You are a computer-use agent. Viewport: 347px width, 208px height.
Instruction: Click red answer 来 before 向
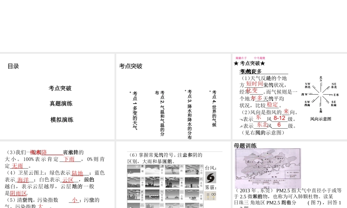coord(286,112)
